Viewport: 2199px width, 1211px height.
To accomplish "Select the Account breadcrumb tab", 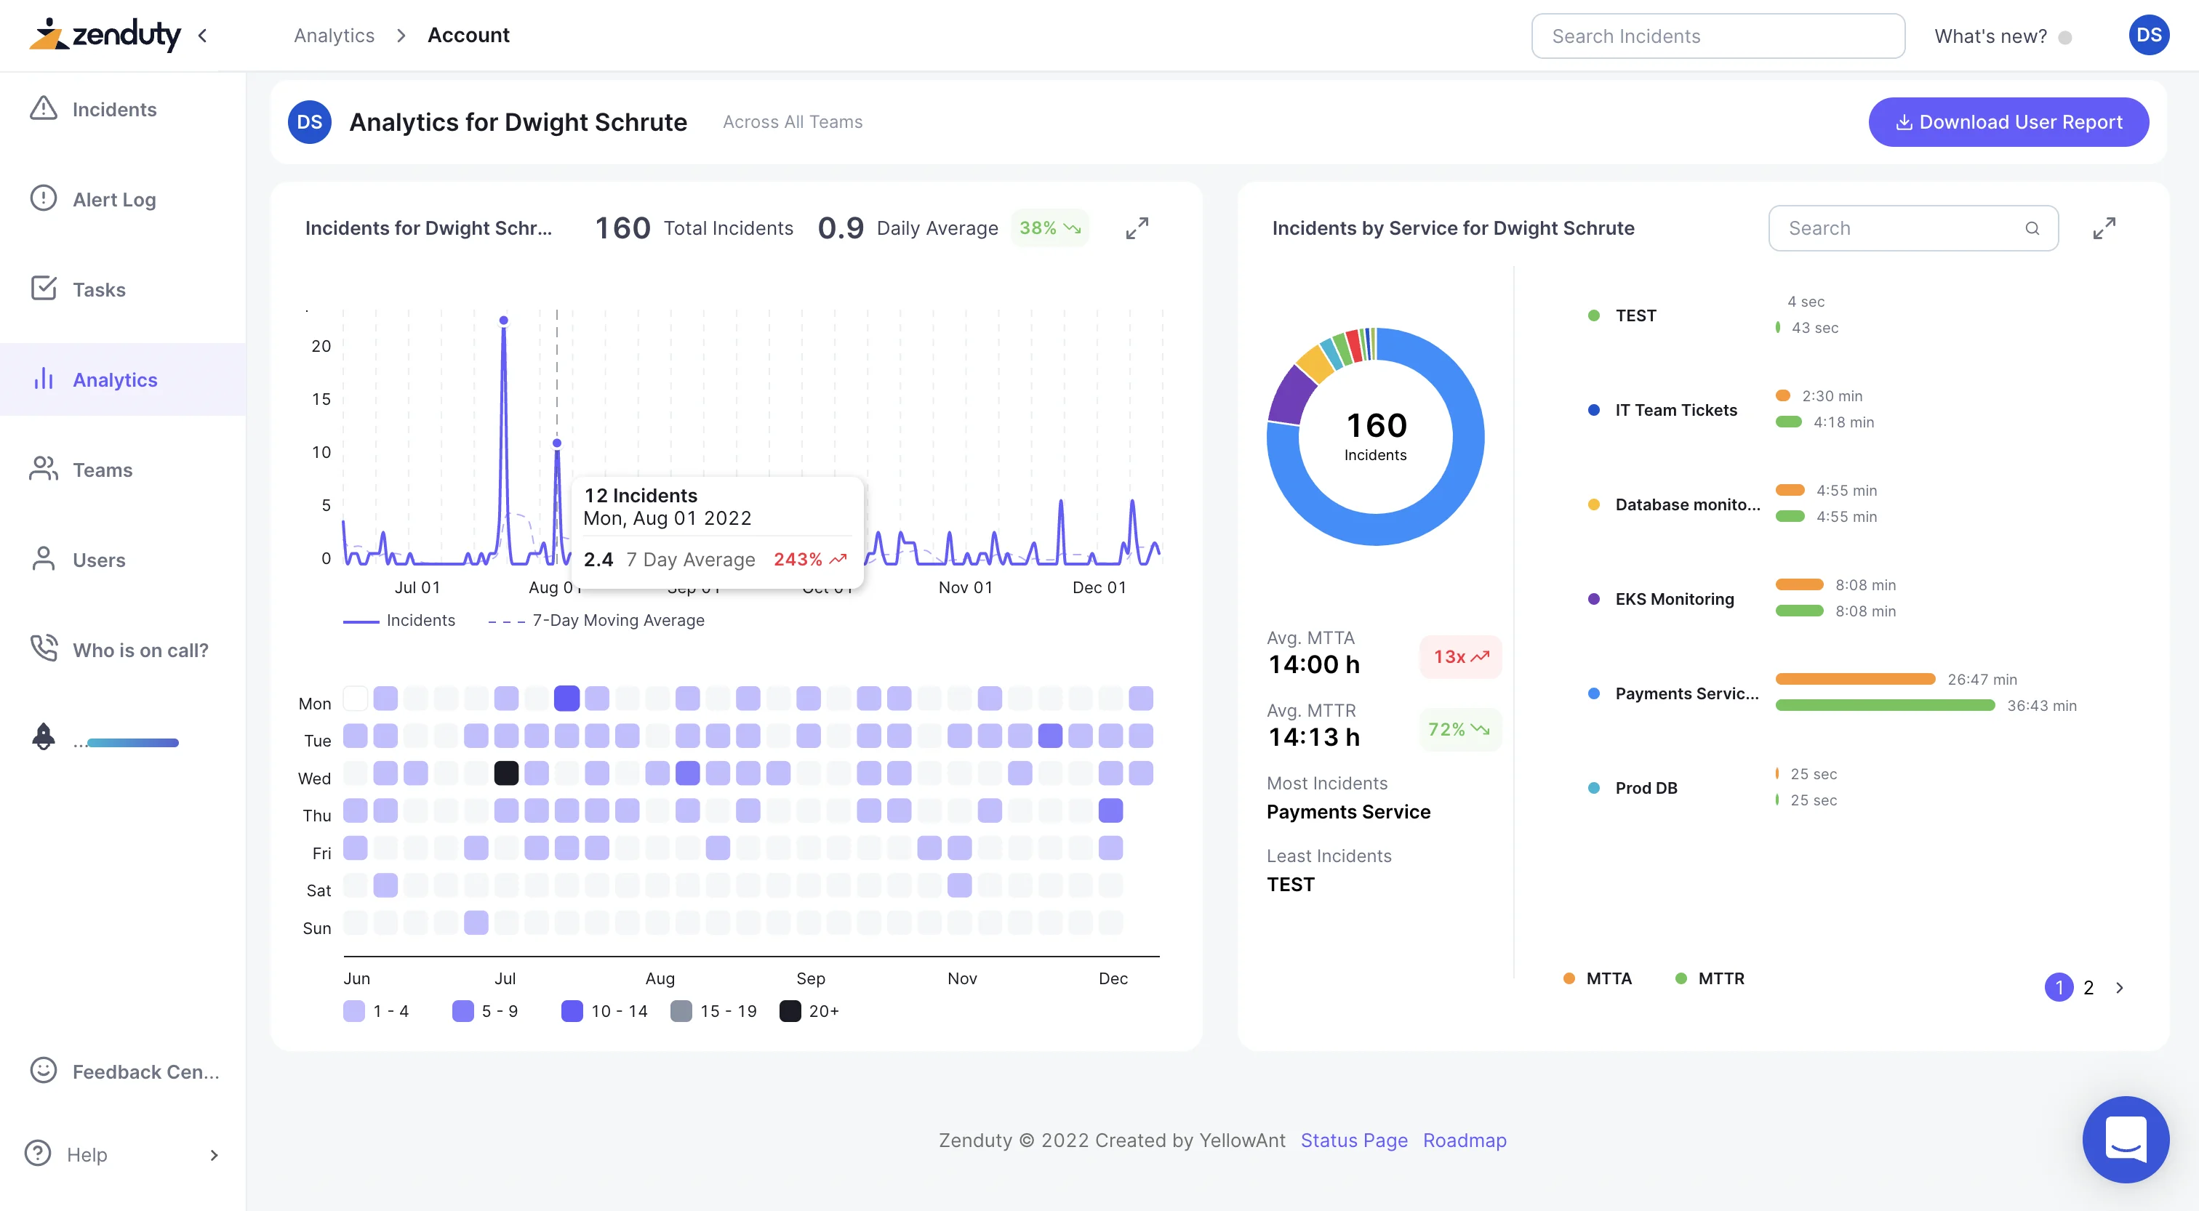I will coord(468,35).
